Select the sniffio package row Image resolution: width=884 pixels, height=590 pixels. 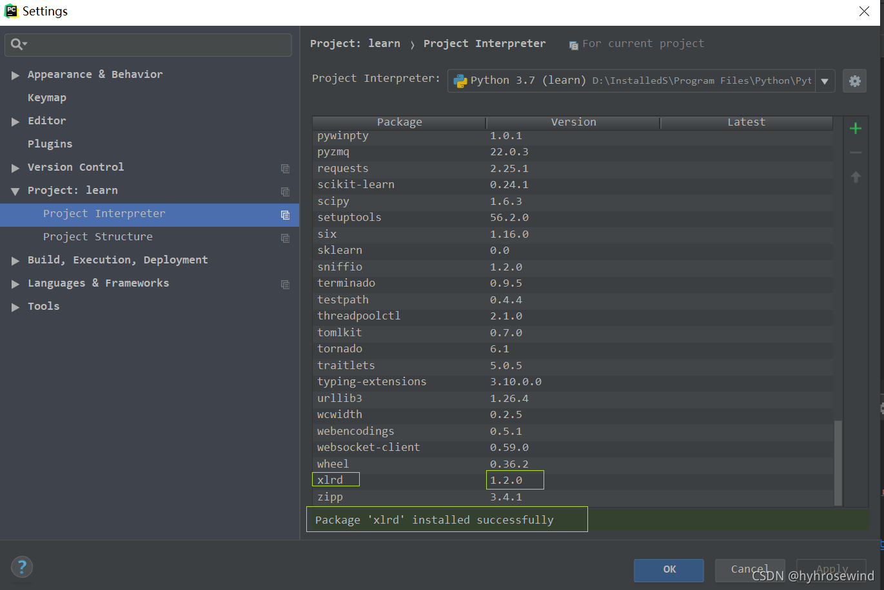573,267
